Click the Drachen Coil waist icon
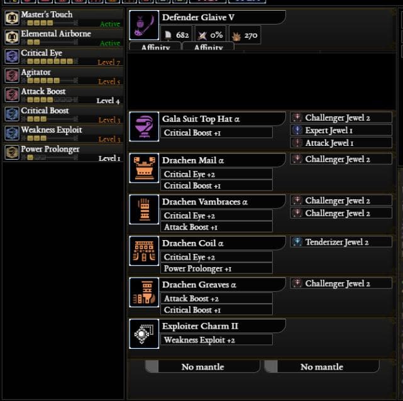Viewport: 403px width, 401px height. pyautogui.click(x=144, y=251)
